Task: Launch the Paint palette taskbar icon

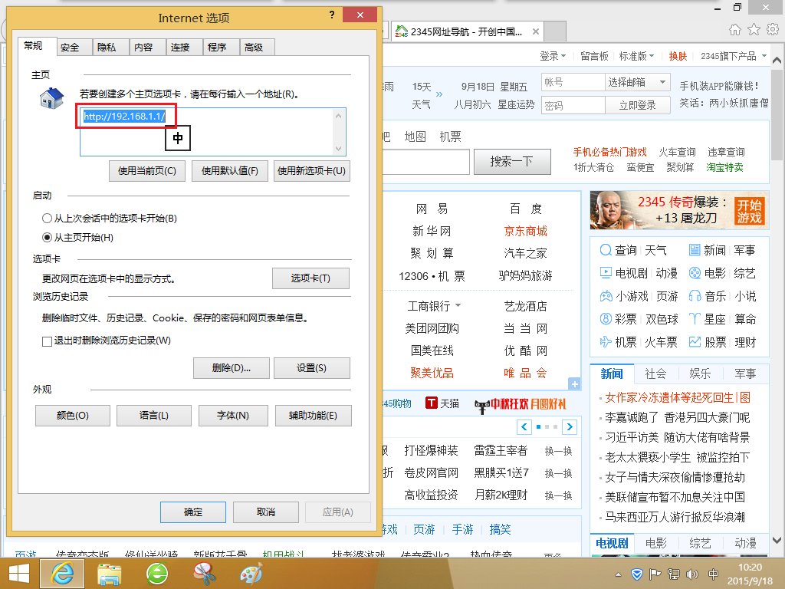Action: point(251,573)
